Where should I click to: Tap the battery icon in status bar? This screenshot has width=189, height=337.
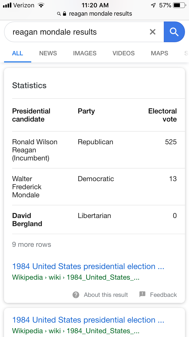pyautogui.click(x=179, y=5)
